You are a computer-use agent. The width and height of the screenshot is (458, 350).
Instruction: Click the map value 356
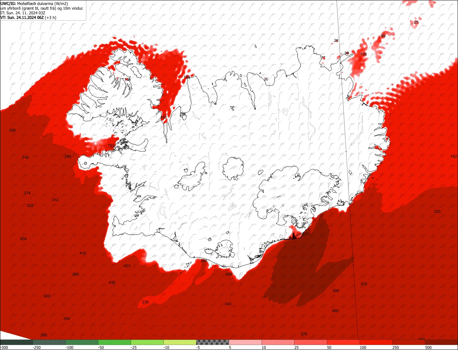pyautogui.click(x=44, y=335)
